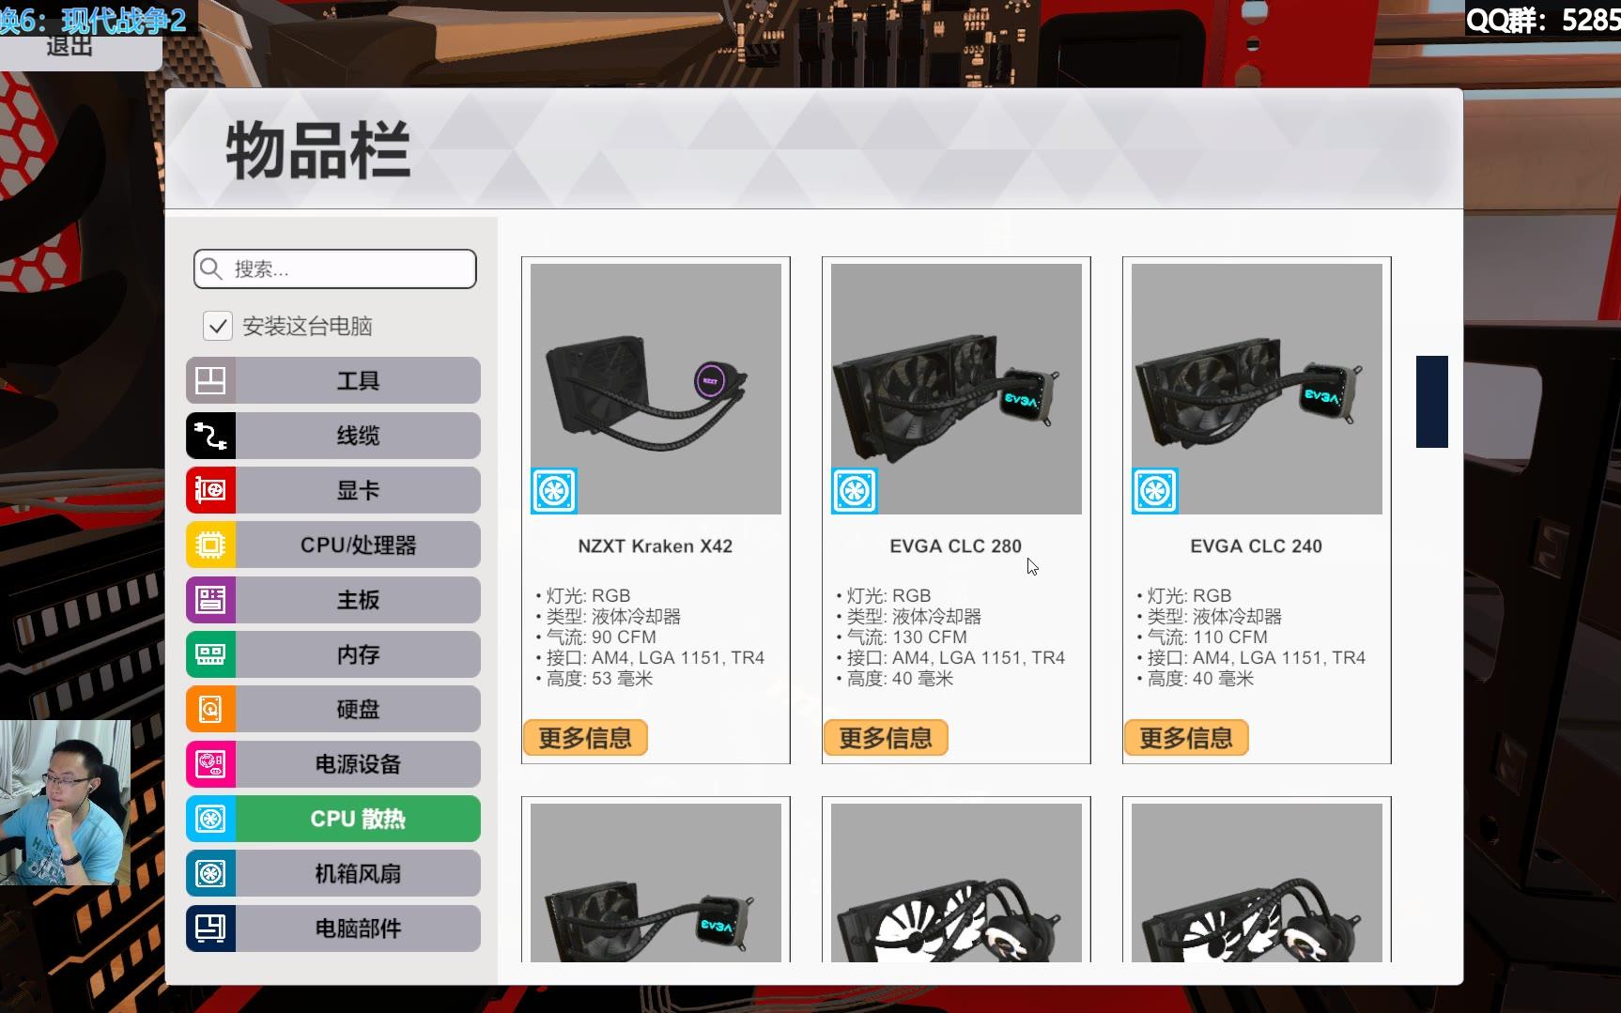Toggle the 安装这台电脑 checkbox
Screen dimensions: 1621x1013
tap(218, 326)
